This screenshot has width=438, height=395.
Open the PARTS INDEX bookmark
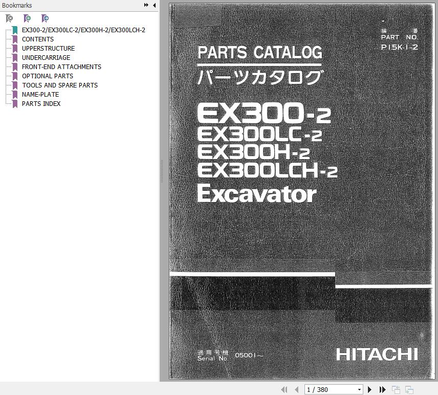pos(41,104)
